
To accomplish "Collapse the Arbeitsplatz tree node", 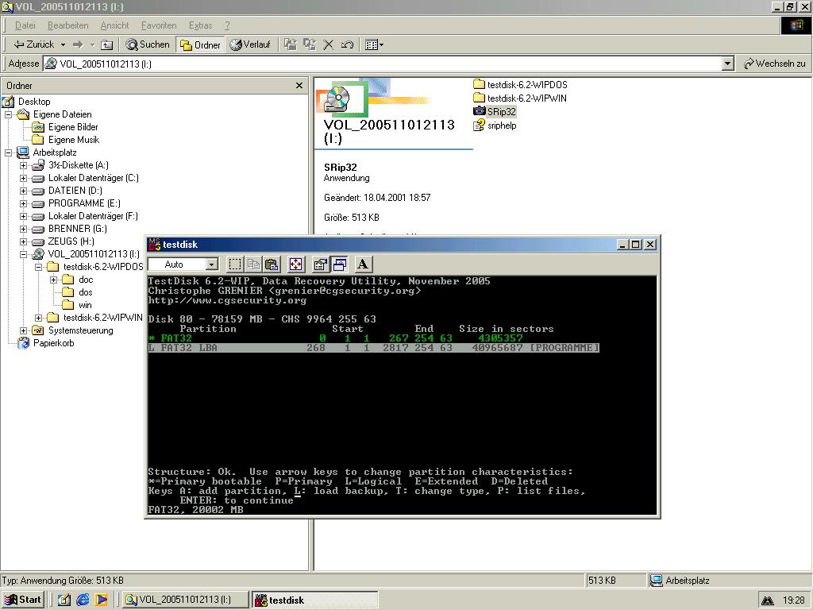I will (9, 153).
